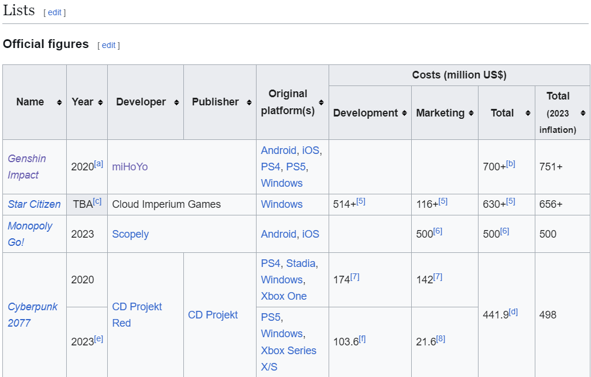
Task: Select the Costs (million US$) header
Action: click(x=459, y=75)
